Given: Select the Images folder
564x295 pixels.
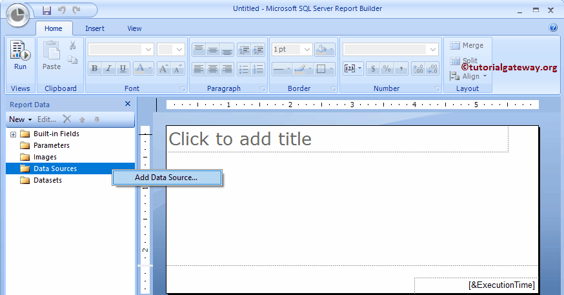Looking at the screenshot, I should (39, 158).
